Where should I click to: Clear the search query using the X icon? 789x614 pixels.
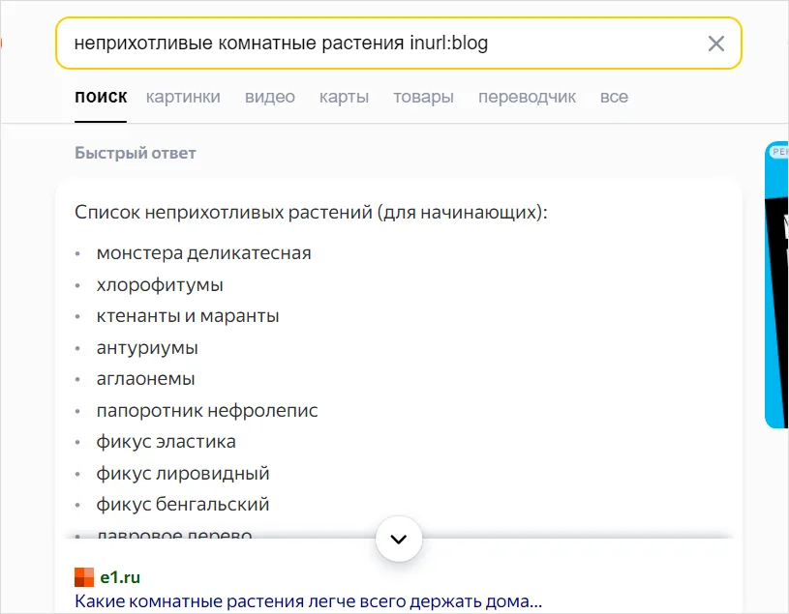click(x=715, y=43)
